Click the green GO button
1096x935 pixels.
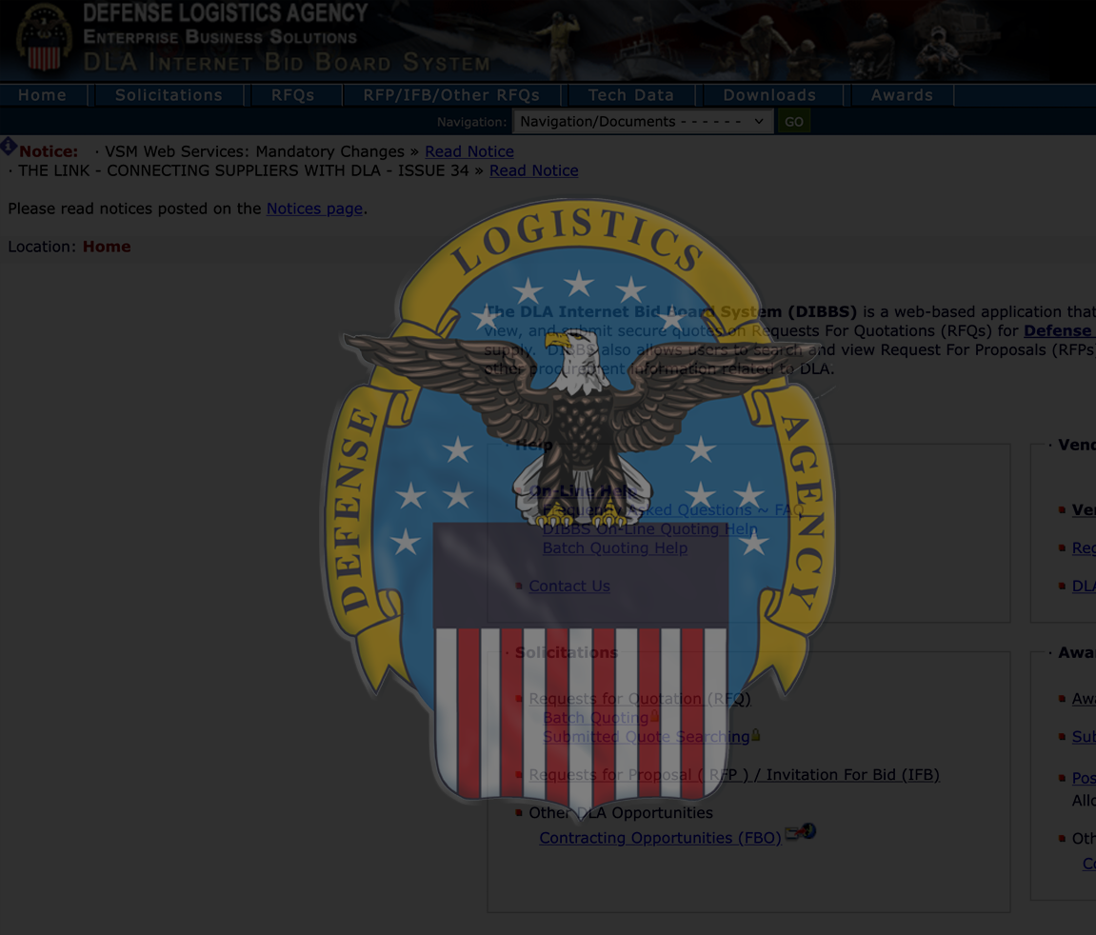[x=794, y=122]
